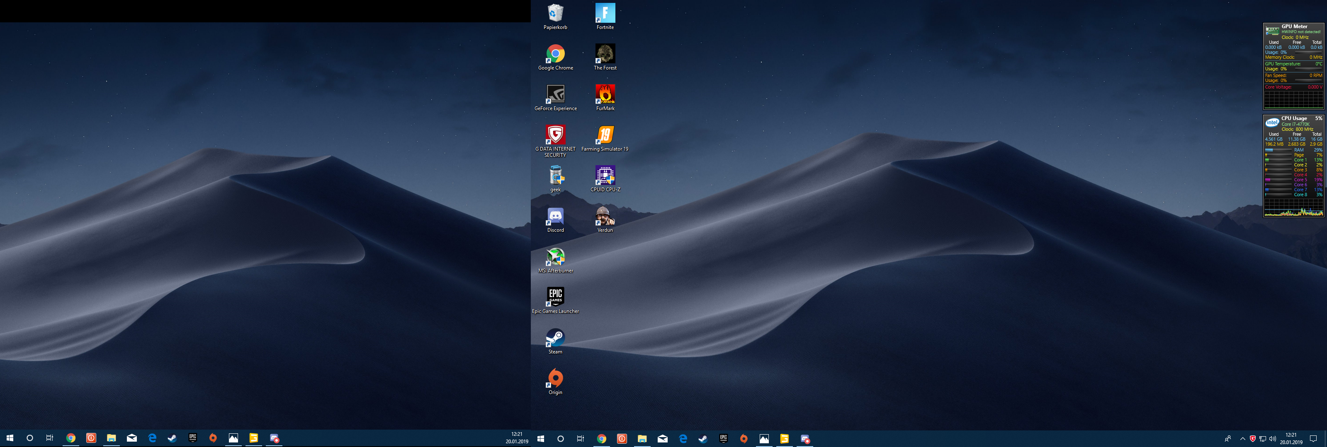
Task: Open The Forest desktop shortcut
Action: pos(605,53)
